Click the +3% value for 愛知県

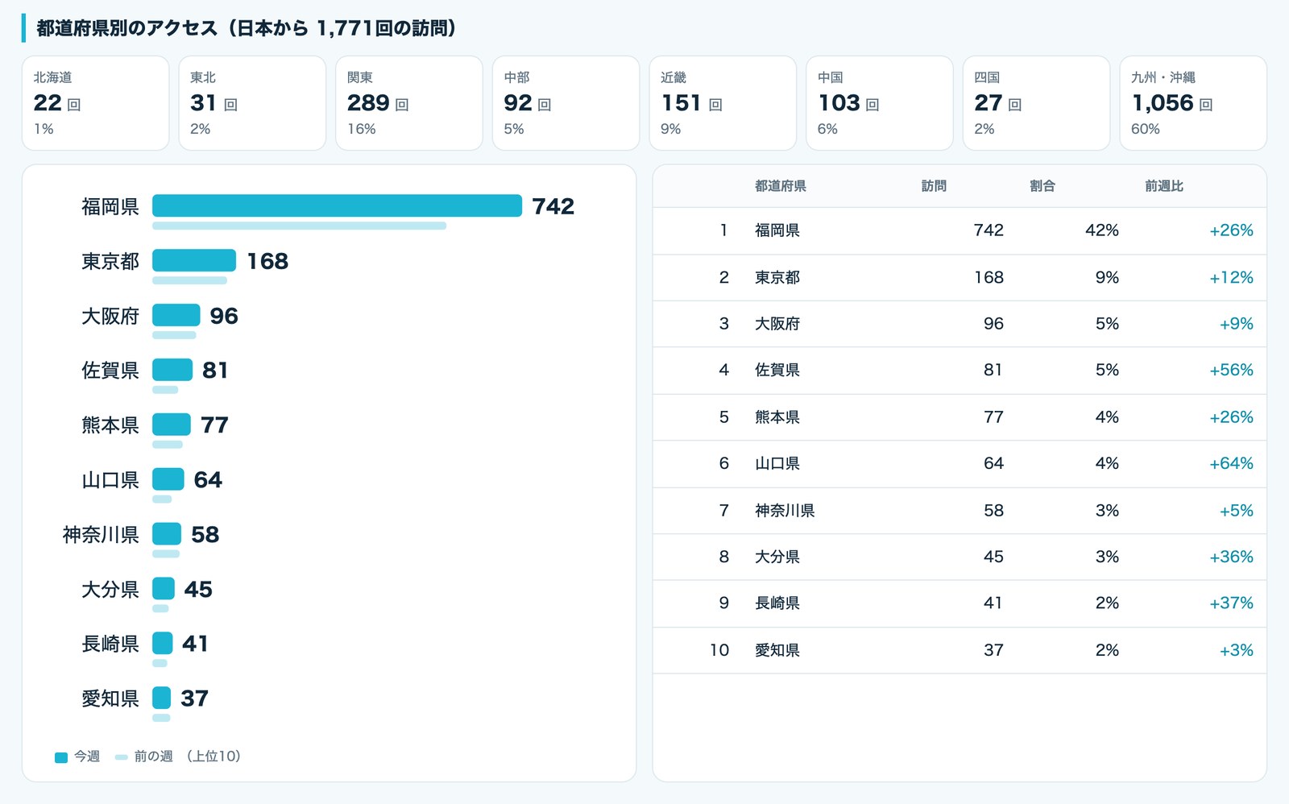click(1237, 650)
